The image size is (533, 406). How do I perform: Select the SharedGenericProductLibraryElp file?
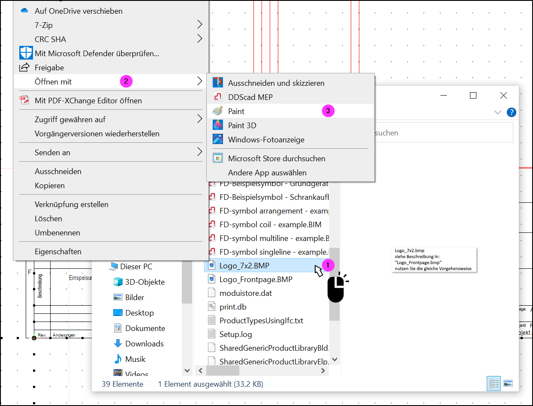(x=274, y=361)
